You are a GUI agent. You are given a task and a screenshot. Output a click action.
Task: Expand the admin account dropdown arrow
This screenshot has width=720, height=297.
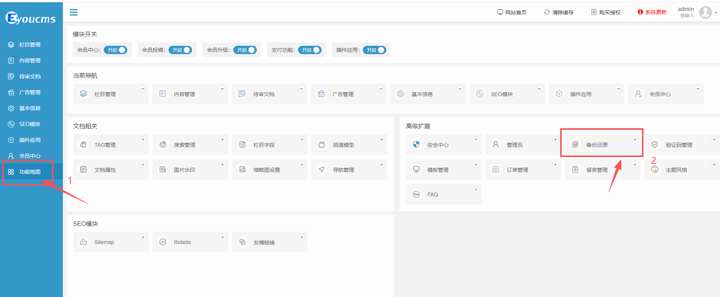[x=716, y=12]
